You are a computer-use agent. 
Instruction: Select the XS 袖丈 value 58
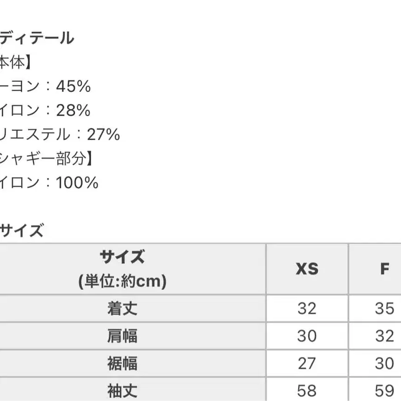pos(307,391)
